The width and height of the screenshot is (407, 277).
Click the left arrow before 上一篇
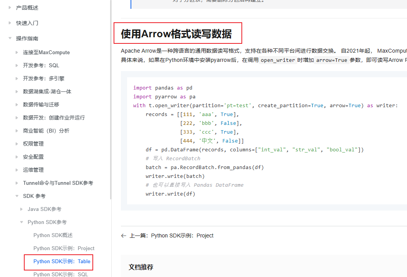point(124,236)
